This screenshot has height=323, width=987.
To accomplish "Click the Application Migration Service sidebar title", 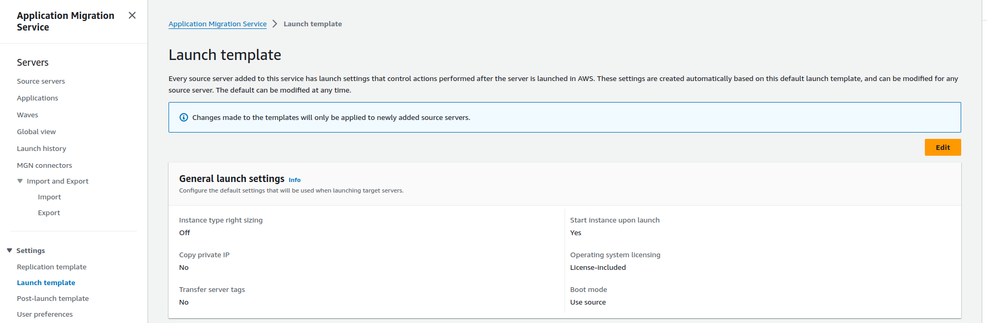I will [x=65, y=21].
